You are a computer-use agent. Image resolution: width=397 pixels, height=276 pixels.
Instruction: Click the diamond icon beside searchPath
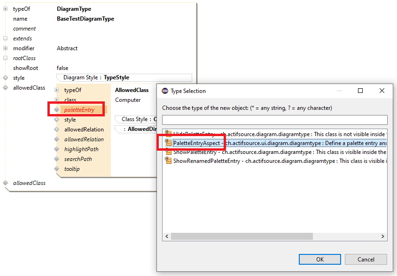click(x=57, y=159)
